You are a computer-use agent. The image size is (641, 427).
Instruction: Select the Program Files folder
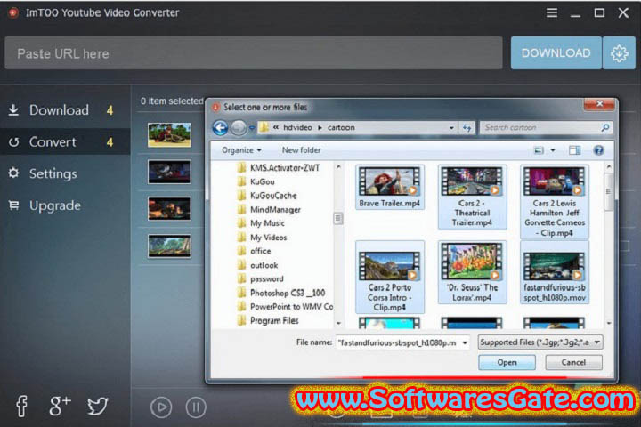coord(269,321)
